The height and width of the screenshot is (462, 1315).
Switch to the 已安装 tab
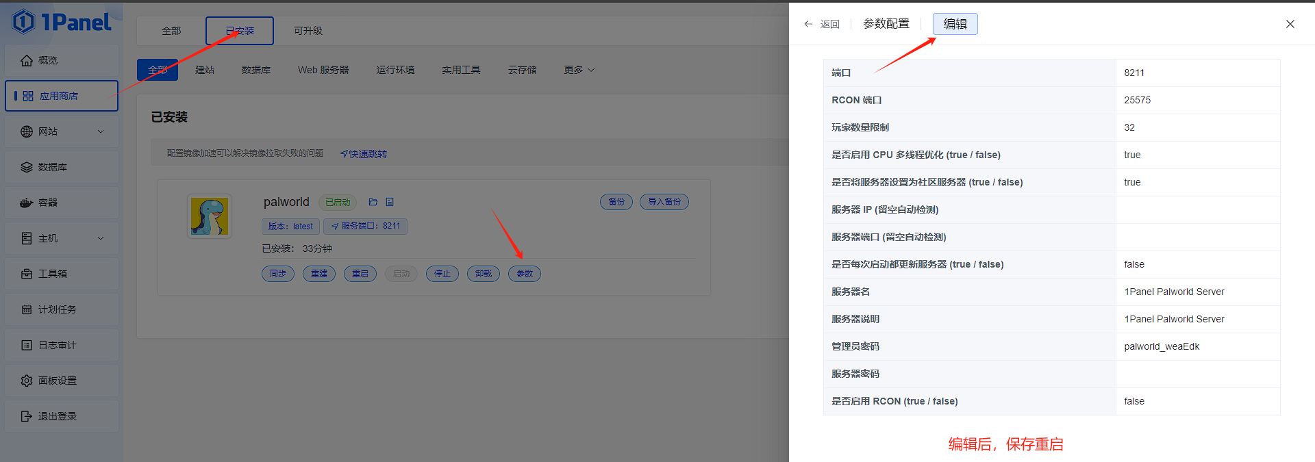240,31
